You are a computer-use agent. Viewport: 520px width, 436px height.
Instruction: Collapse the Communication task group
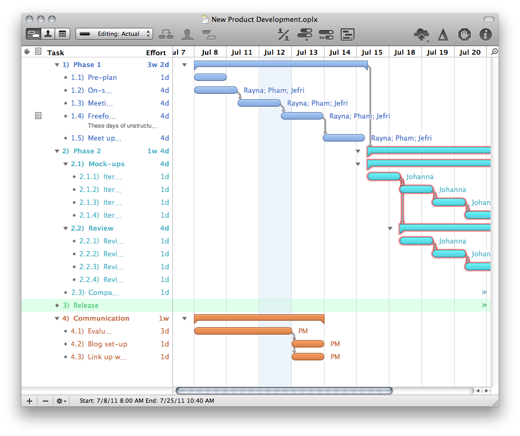pos(57,319)
